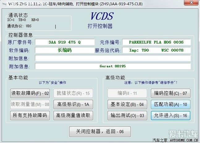Start 输出测试(O) - 03
The image size is (200, 143).
click(127, 116)
